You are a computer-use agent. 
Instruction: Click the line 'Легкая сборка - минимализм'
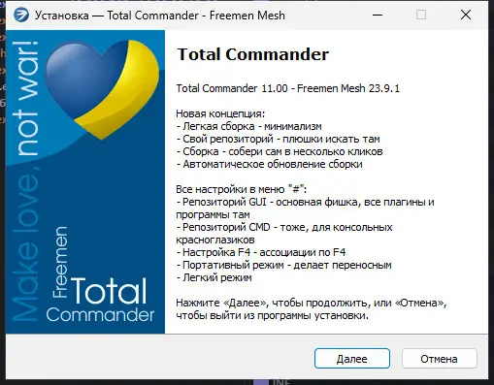[249, 126]
